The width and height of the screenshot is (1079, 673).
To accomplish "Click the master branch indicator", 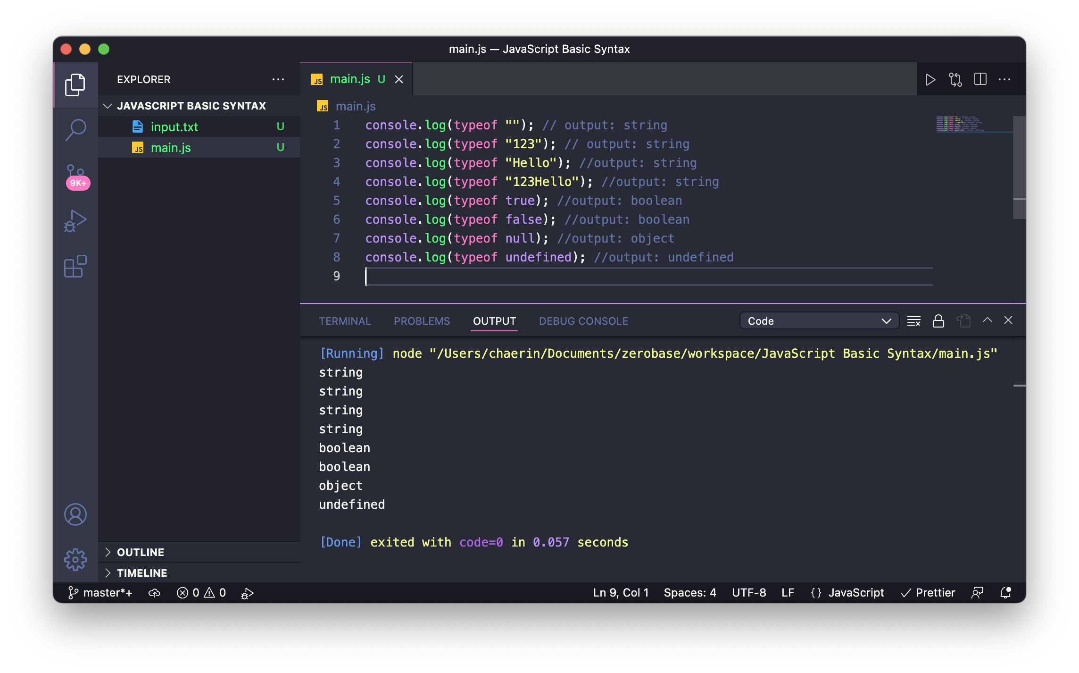I will click(x=100, y=592).
